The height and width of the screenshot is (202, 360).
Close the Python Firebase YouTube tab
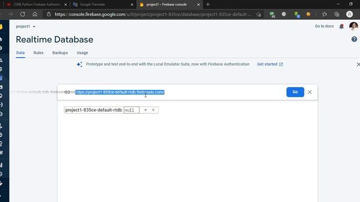[65, 4]
